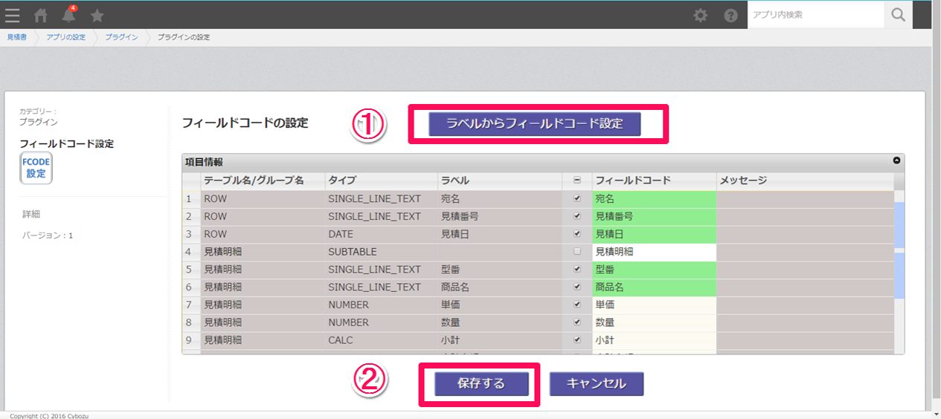Select field code cell 商品名
Image resolution: width=941 pixels, height=419 pixels.
click(x=654, y=288)
